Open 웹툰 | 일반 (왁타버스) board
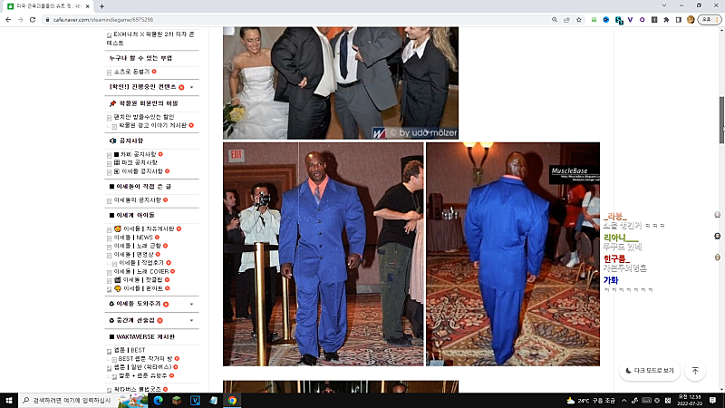The width and height of the screenshot is (725, 408). point(142,367)
